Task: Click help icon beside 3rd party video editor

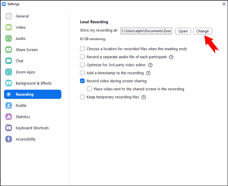Action: point(150,65)
